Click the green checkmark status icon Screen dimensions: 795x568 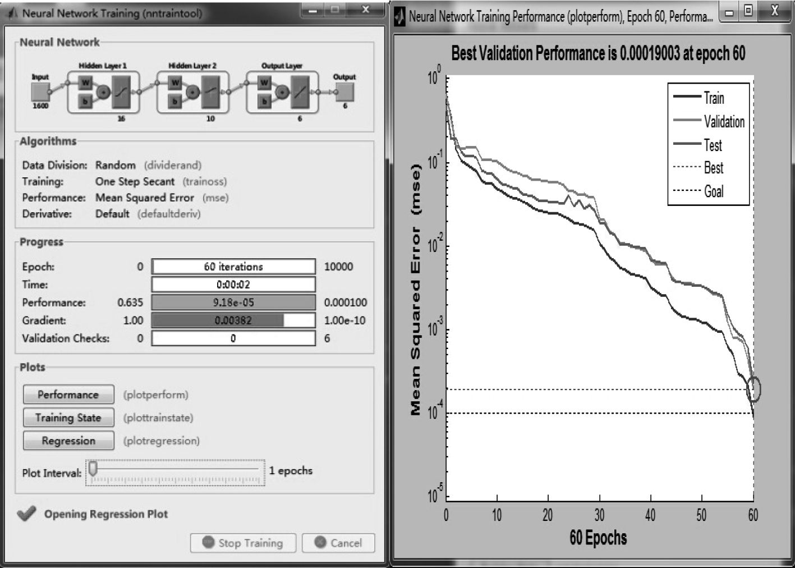coord(26,514)
